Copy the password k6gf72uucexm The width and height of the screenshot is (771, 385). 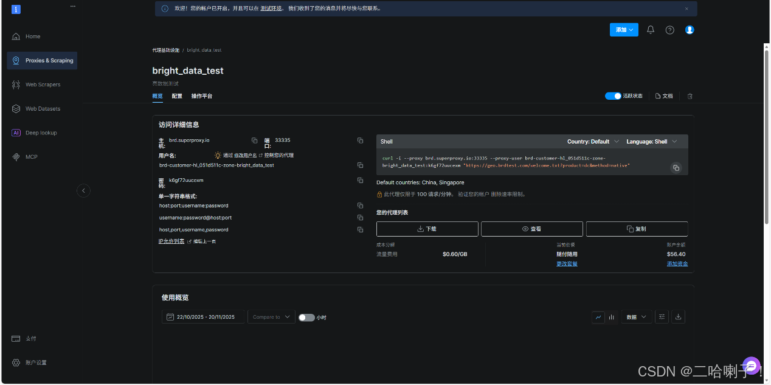coord(360,181)
